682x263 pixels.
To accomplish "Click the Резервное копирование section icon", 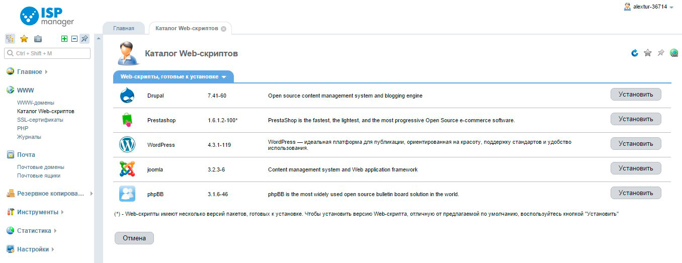I will coord(10,194).
